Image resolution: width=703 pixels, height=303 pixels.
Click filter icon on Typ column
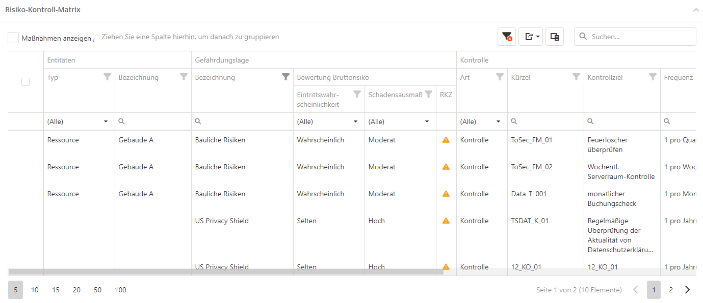(x=107, y=77)
